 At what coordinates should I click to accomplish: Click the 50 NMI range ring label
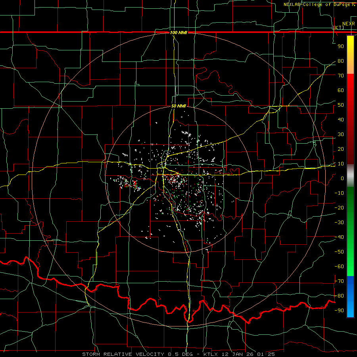pos(178,106)
